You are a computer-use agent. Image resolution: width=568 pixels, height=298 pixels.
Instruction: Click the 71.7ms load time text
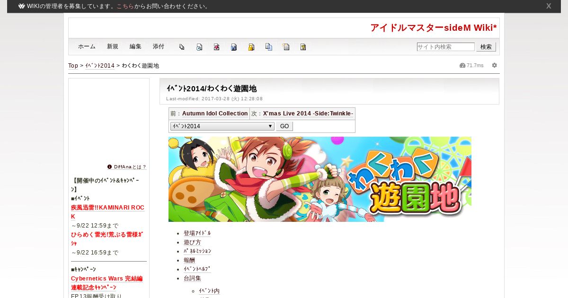[x=475, y=65]
